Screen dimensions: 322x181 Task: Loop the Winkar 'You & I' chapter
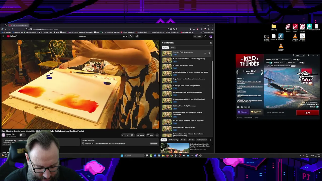tap(209, 53)
